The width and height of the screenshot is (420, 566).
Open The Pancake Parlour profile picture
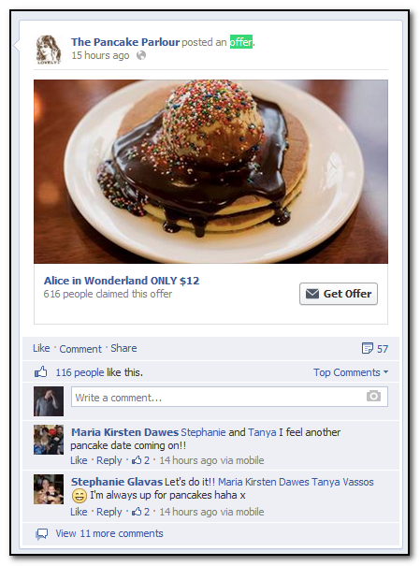point(49,50)
